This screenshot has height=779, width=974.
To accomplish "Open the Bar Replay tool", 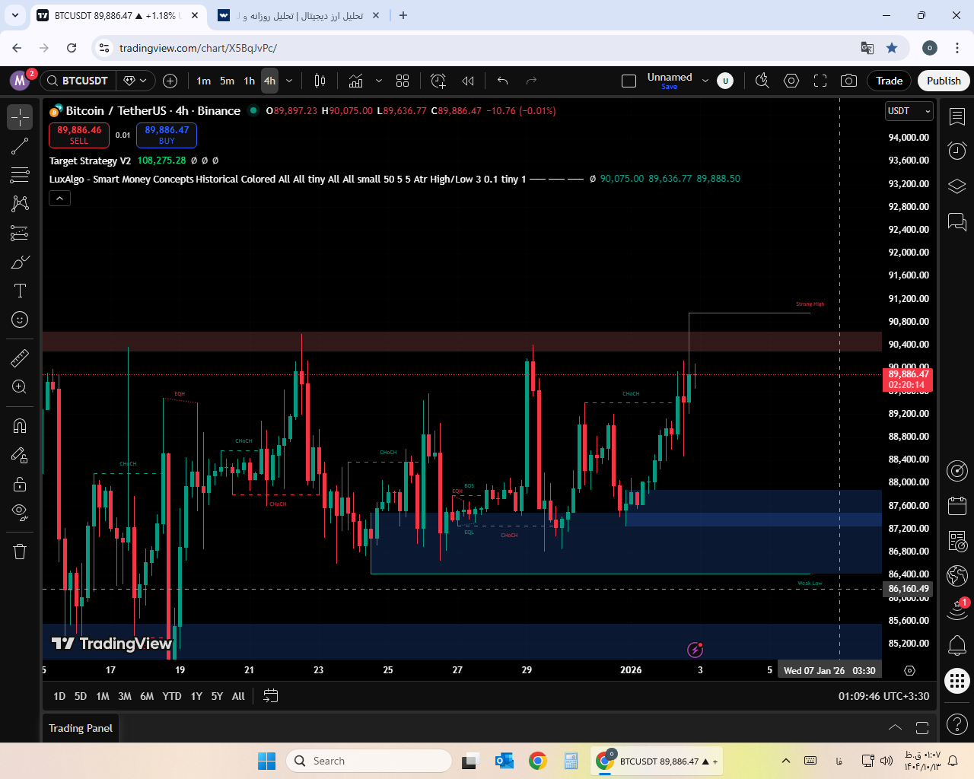I will click(468, 81).
